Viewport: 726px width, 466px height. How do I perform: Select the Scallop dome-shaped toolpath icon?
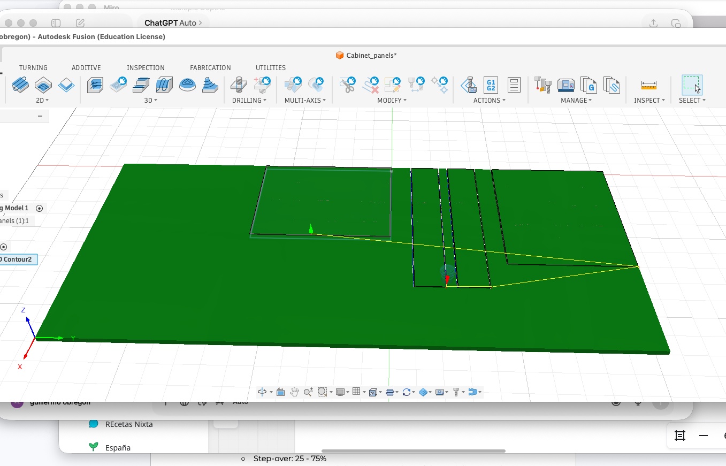(x=187, y=85)
